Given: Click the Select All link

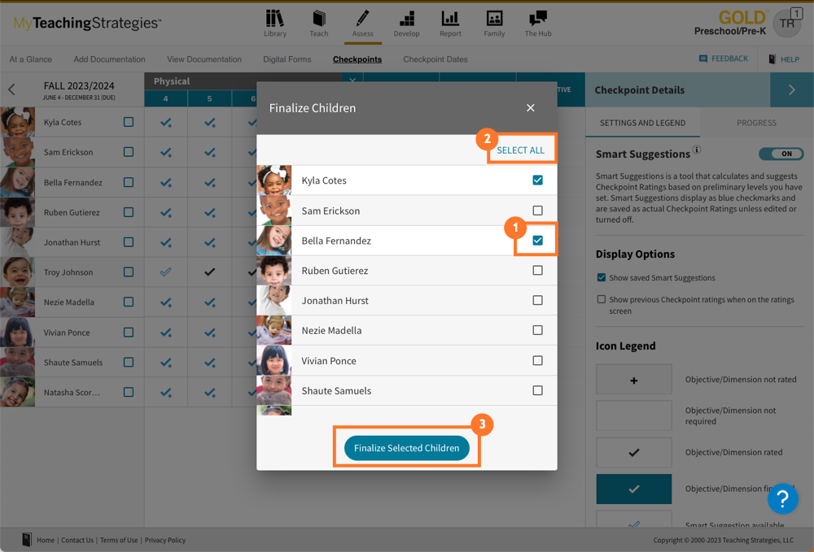Looking at the screenshot, I should 520,150.
